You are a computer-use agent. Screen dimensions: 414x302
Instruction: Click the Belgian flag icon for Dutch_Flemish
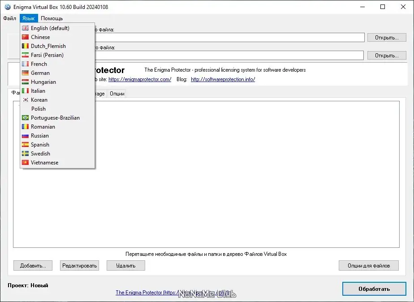pos(26,46)
